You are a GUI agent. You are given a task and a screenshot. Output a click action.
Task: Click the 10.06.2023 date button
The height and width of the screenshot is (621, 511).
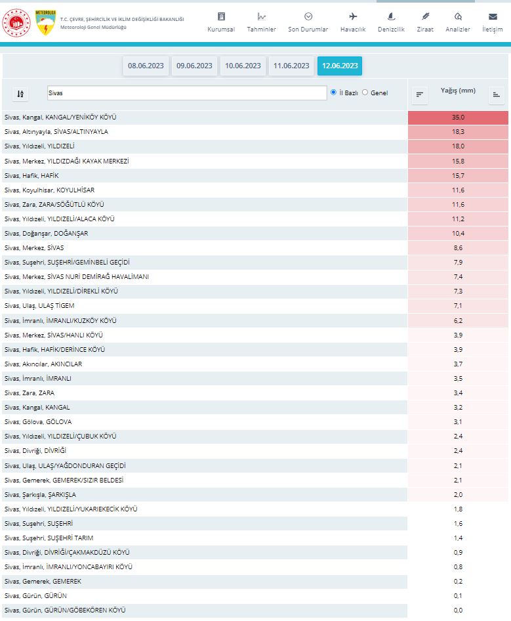[x=243, y=66]
